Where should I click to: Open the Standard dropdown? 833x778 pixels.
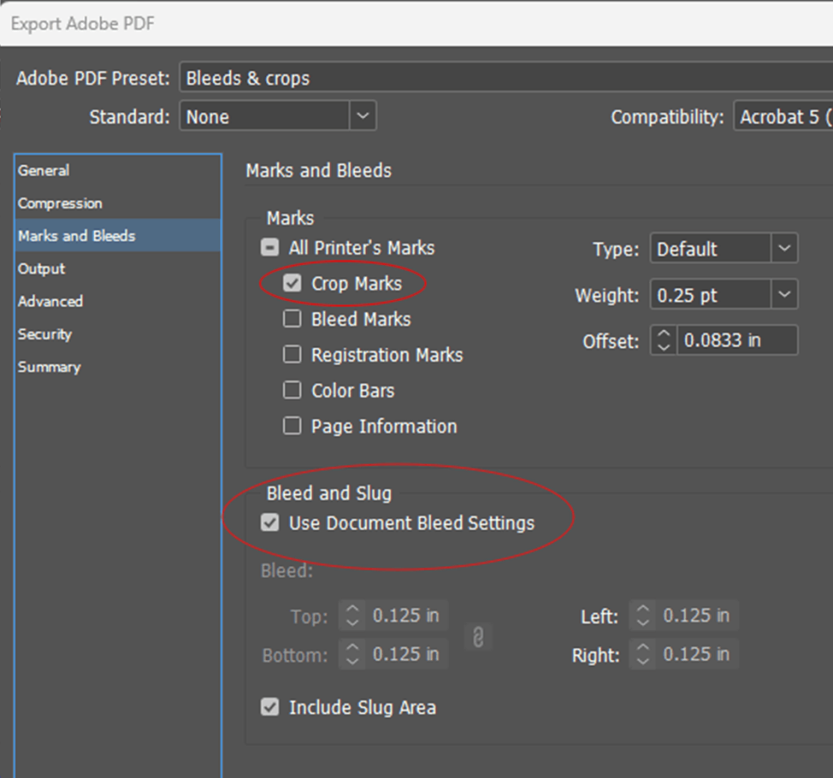(363, 116)
